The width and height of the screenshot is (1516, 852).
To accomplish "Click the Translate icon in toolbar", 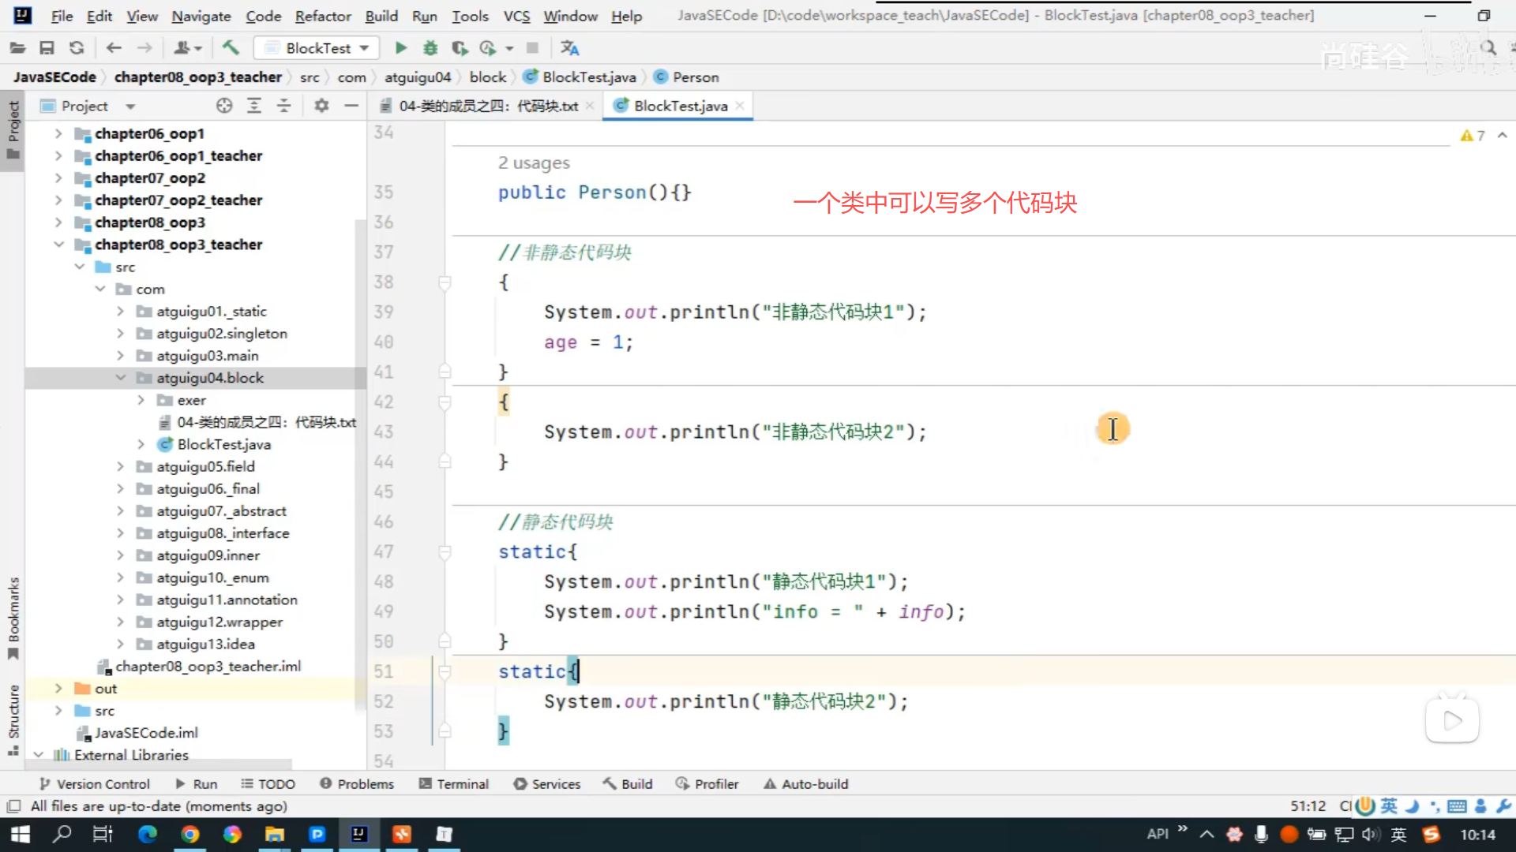I will 569,48.
